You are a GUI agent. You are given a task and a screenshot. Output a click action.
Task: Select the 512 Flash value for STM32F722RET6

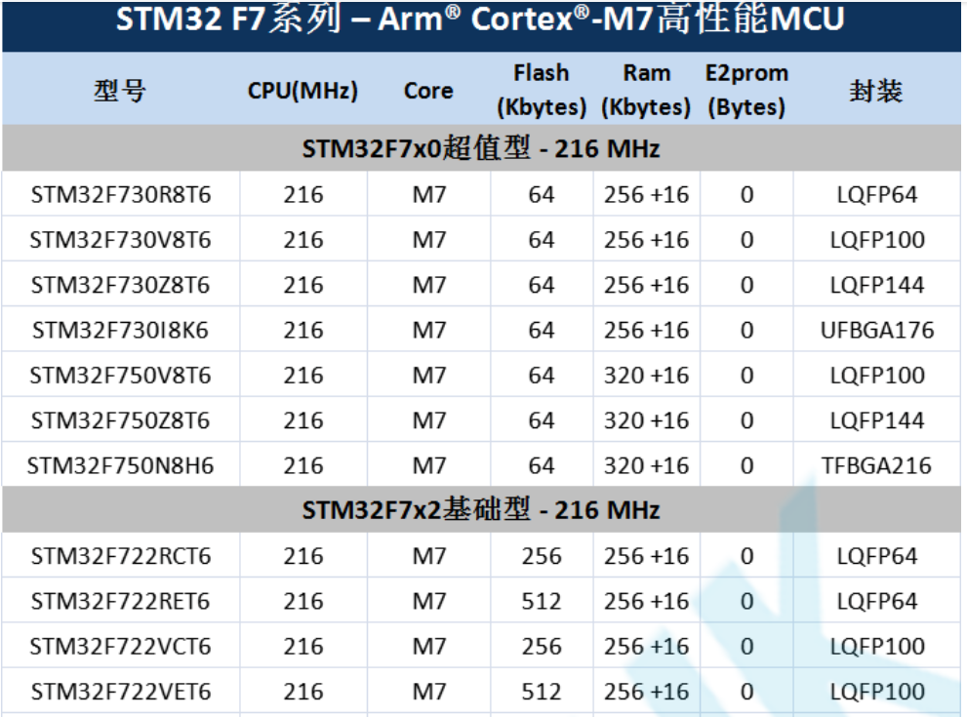coord(542,599)
